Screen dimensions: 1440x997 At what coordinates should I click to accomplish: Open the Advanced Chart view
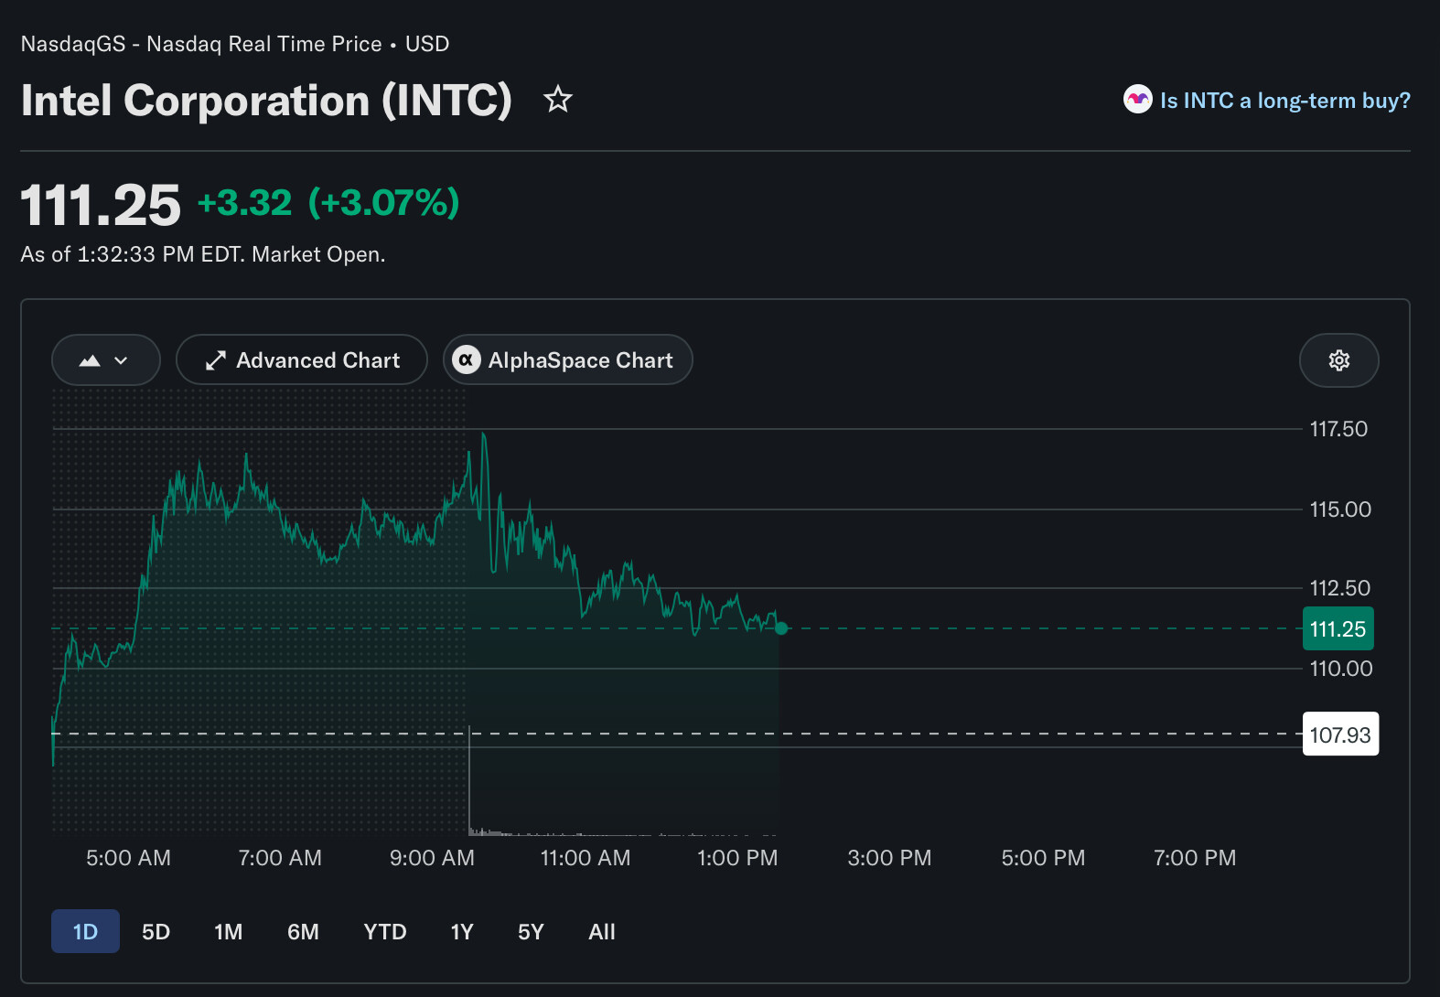click(x=302, y=359)
